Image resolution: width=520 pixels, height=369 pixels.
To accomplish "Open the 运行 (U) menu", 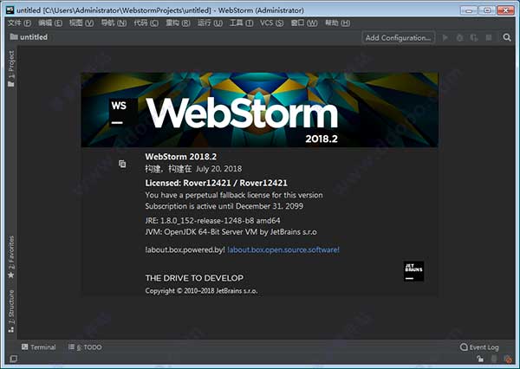I will pos(210,23).
